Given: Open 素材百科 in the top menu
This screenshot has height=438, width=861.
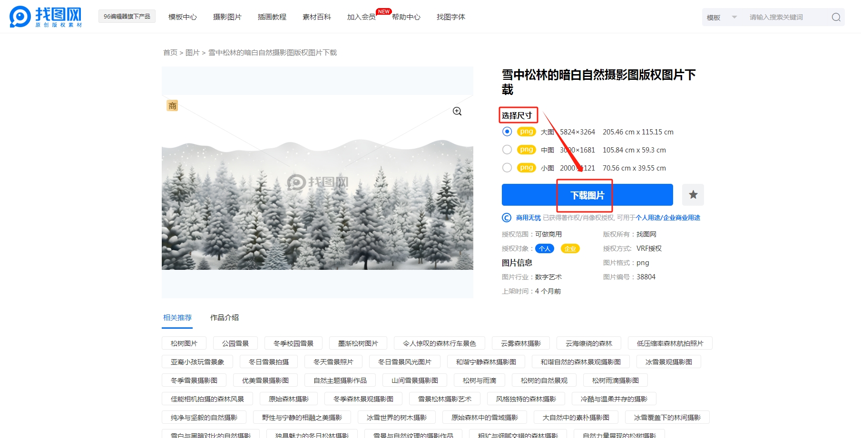Looking at the screenshot, I should (317, 17).
